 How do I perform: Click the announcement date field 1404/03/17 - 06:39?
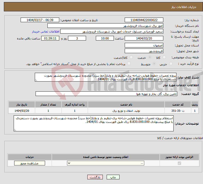(40, 20)
